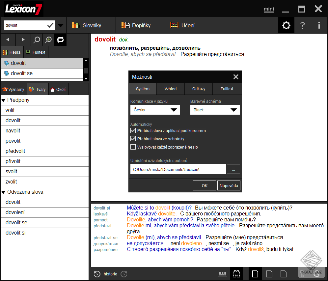The image size is (328, 281).
Task: Select 'dovolit si' under Odvozená slova
Action: [x=44, y=233]
